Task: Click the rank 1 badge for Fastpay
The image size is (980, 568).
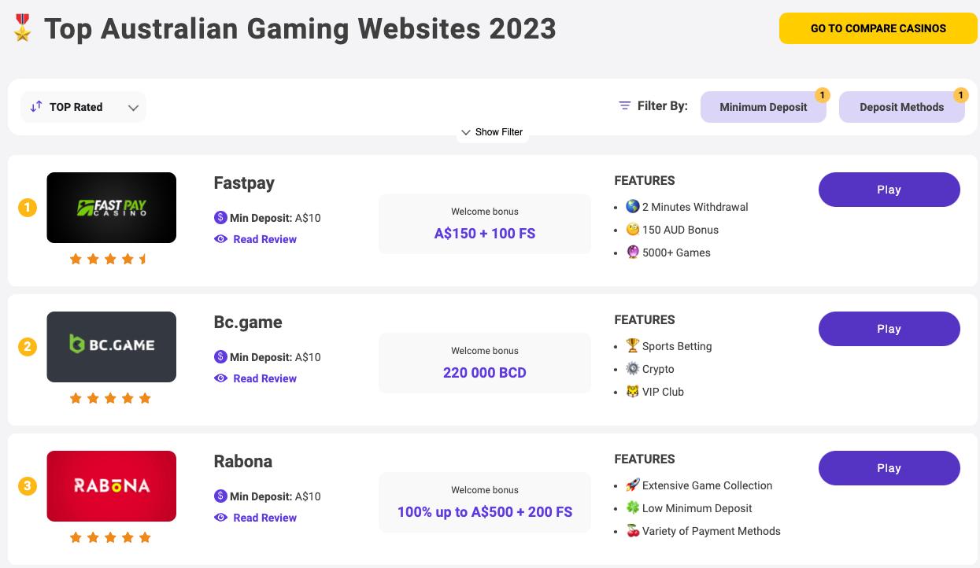Action: point(28,208)
